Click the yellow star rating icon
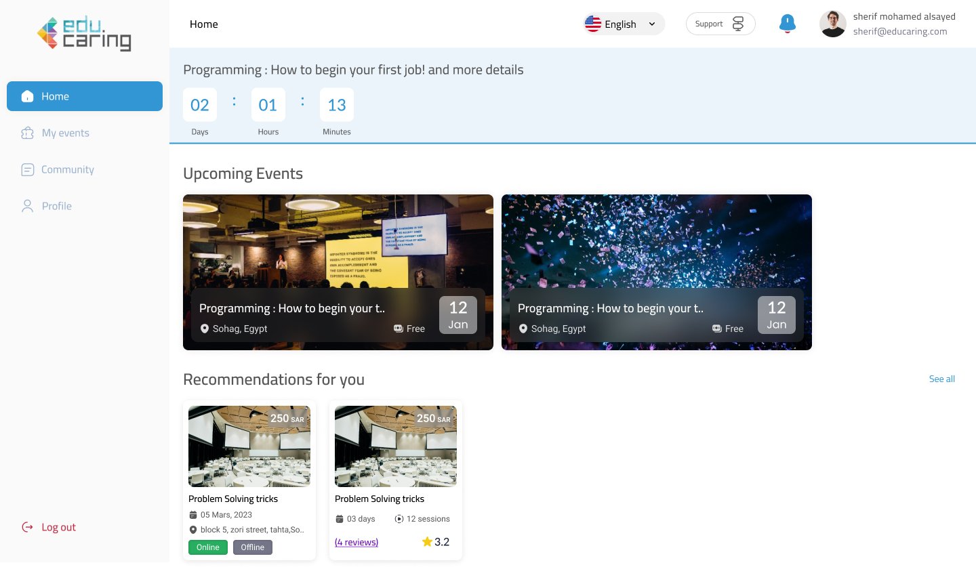 point(427,542)
